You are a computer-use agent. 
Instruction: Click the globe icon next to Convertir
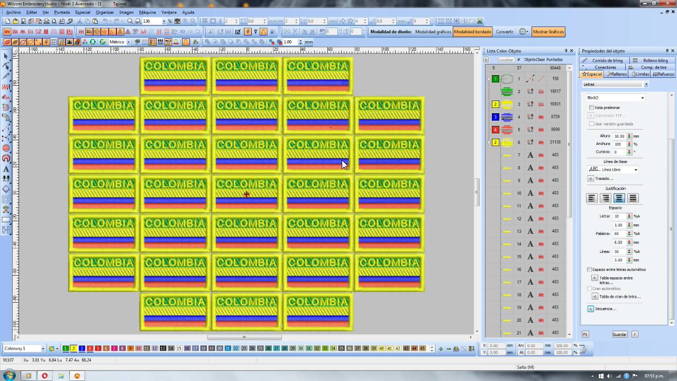pyautogui.click(x=523, y=32)
